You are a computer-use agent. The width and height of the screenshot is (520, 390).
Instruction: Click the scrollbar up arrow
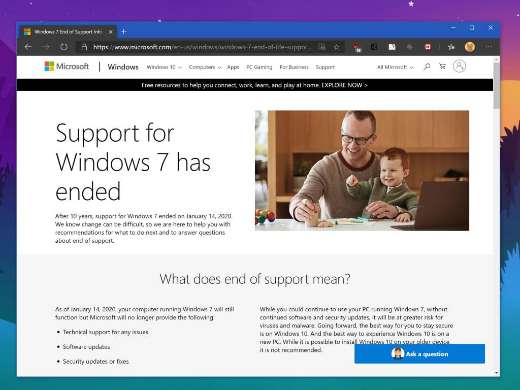pos(497,59)
